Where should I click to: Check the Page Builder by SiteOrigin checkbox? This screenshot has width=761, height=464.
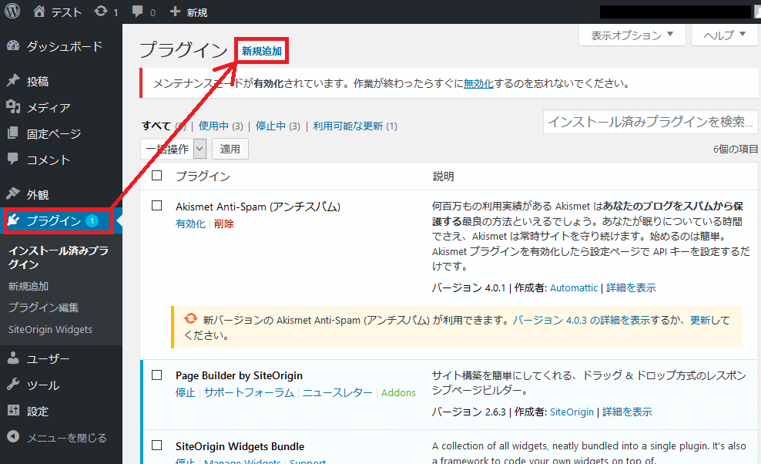(157, 375)
